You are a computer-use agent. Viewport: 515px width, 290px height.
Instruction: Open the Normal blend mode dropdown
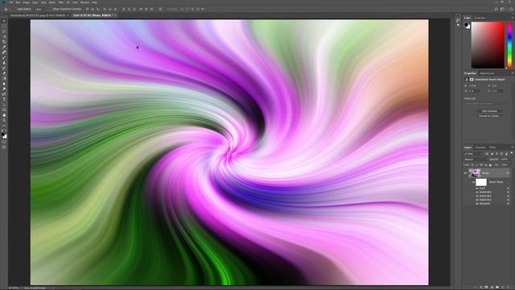point(476,159)
